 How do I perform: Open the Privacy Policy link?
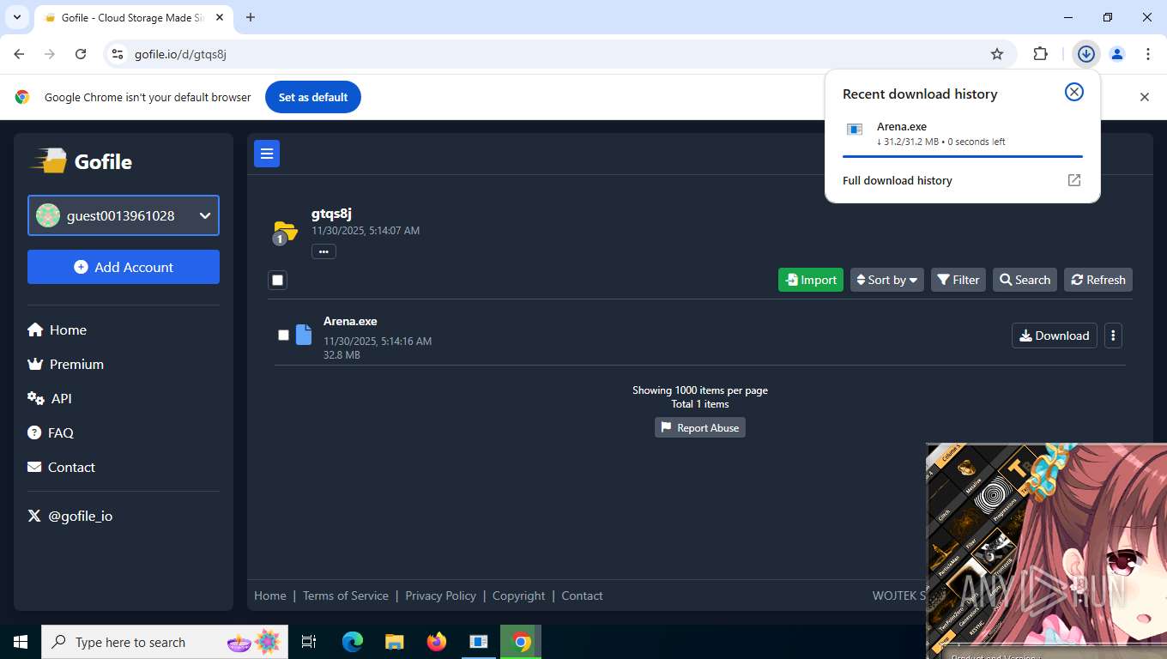point(441,596)
